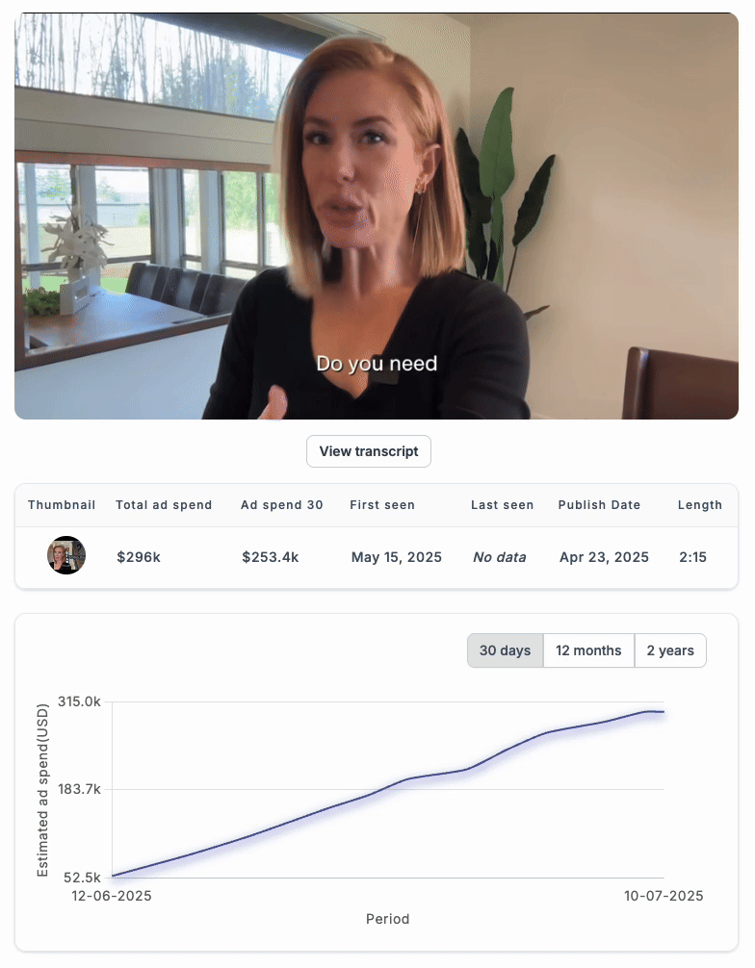Click the First seen column header
Screen dimensions: 755x968
(381, 505)
